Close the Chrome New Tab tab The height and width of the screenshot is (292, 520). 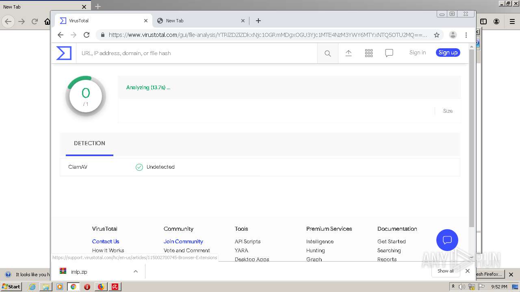click(x=243, y=21)
